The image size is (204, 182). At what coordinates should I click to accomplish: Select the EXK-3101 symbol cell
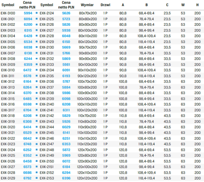8,19
